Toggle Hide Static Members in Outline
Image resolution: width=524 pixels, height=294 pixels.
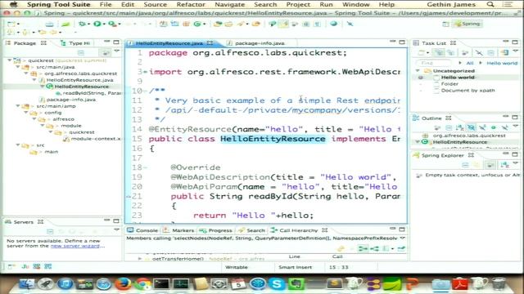pyautogui.click(x=482, y=127)
